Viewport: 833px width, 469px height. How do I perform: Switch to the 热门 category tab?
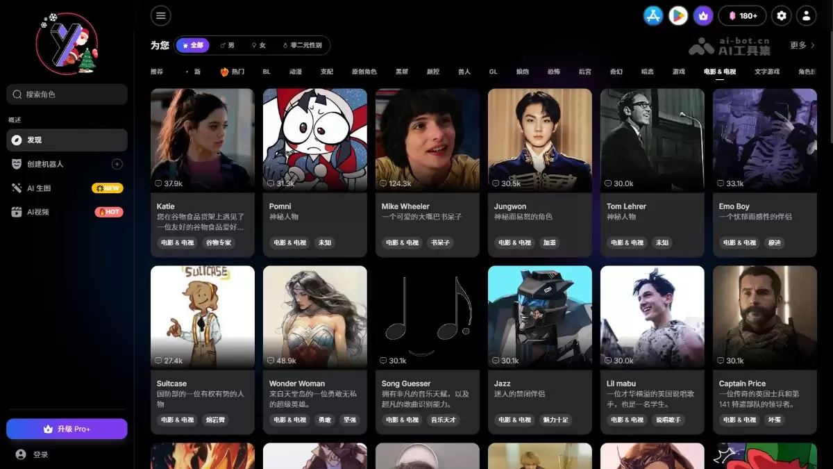click(x=233, y=72)
